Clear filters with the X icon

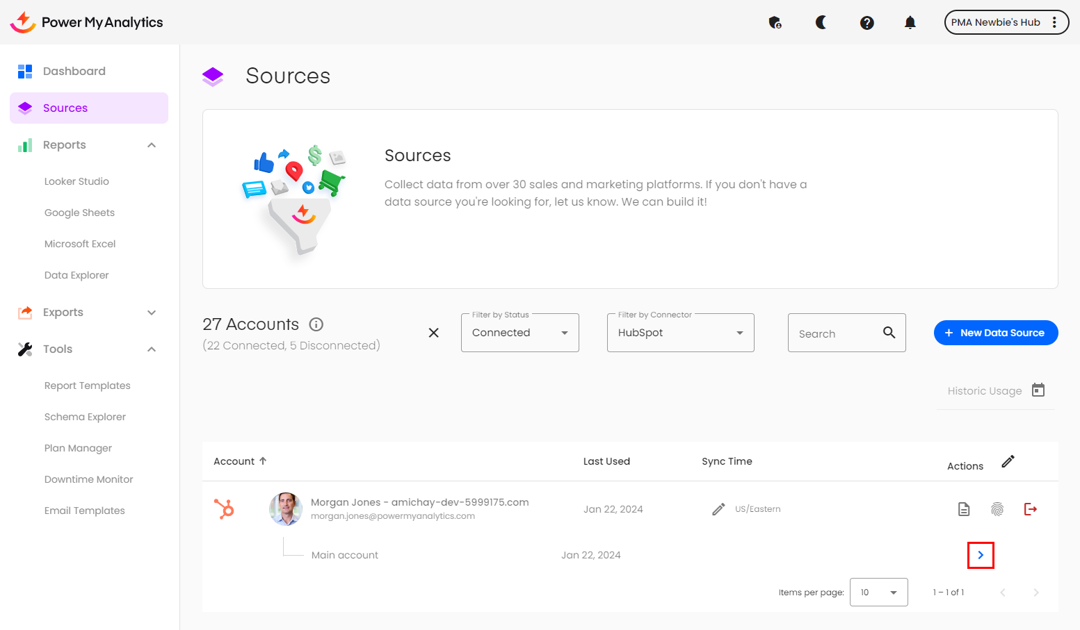[x=433, y=333]
